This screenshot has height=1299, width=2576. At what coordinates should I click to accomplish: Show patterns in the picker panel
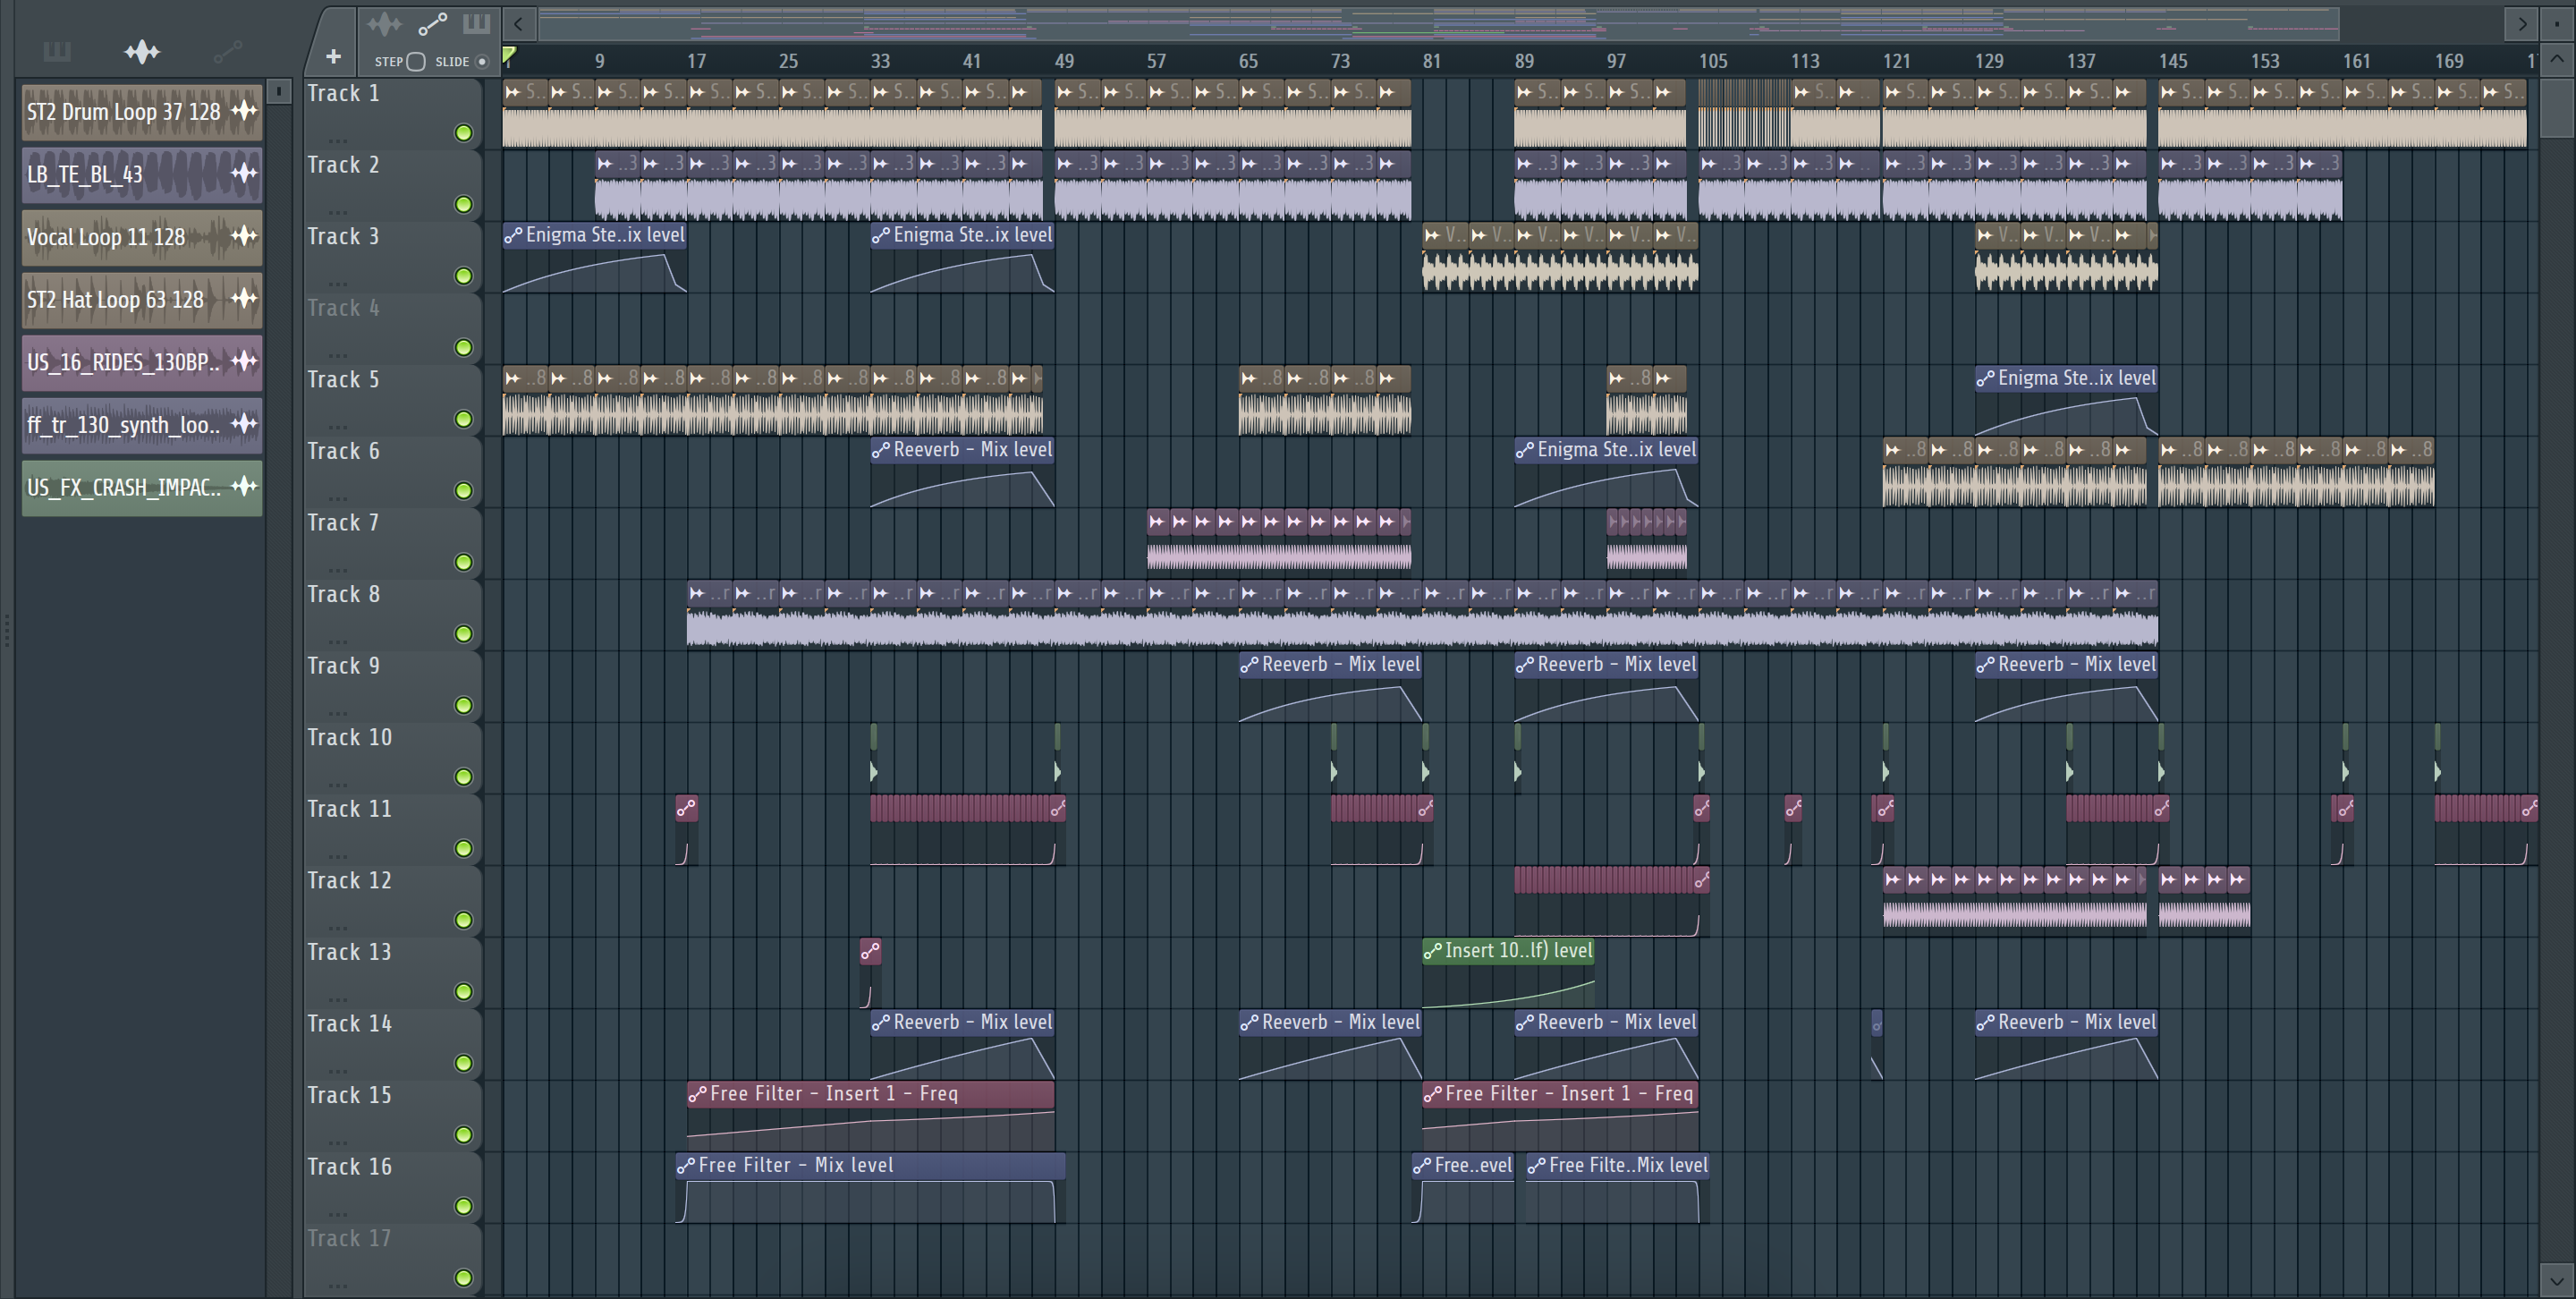tap(57, 52)
